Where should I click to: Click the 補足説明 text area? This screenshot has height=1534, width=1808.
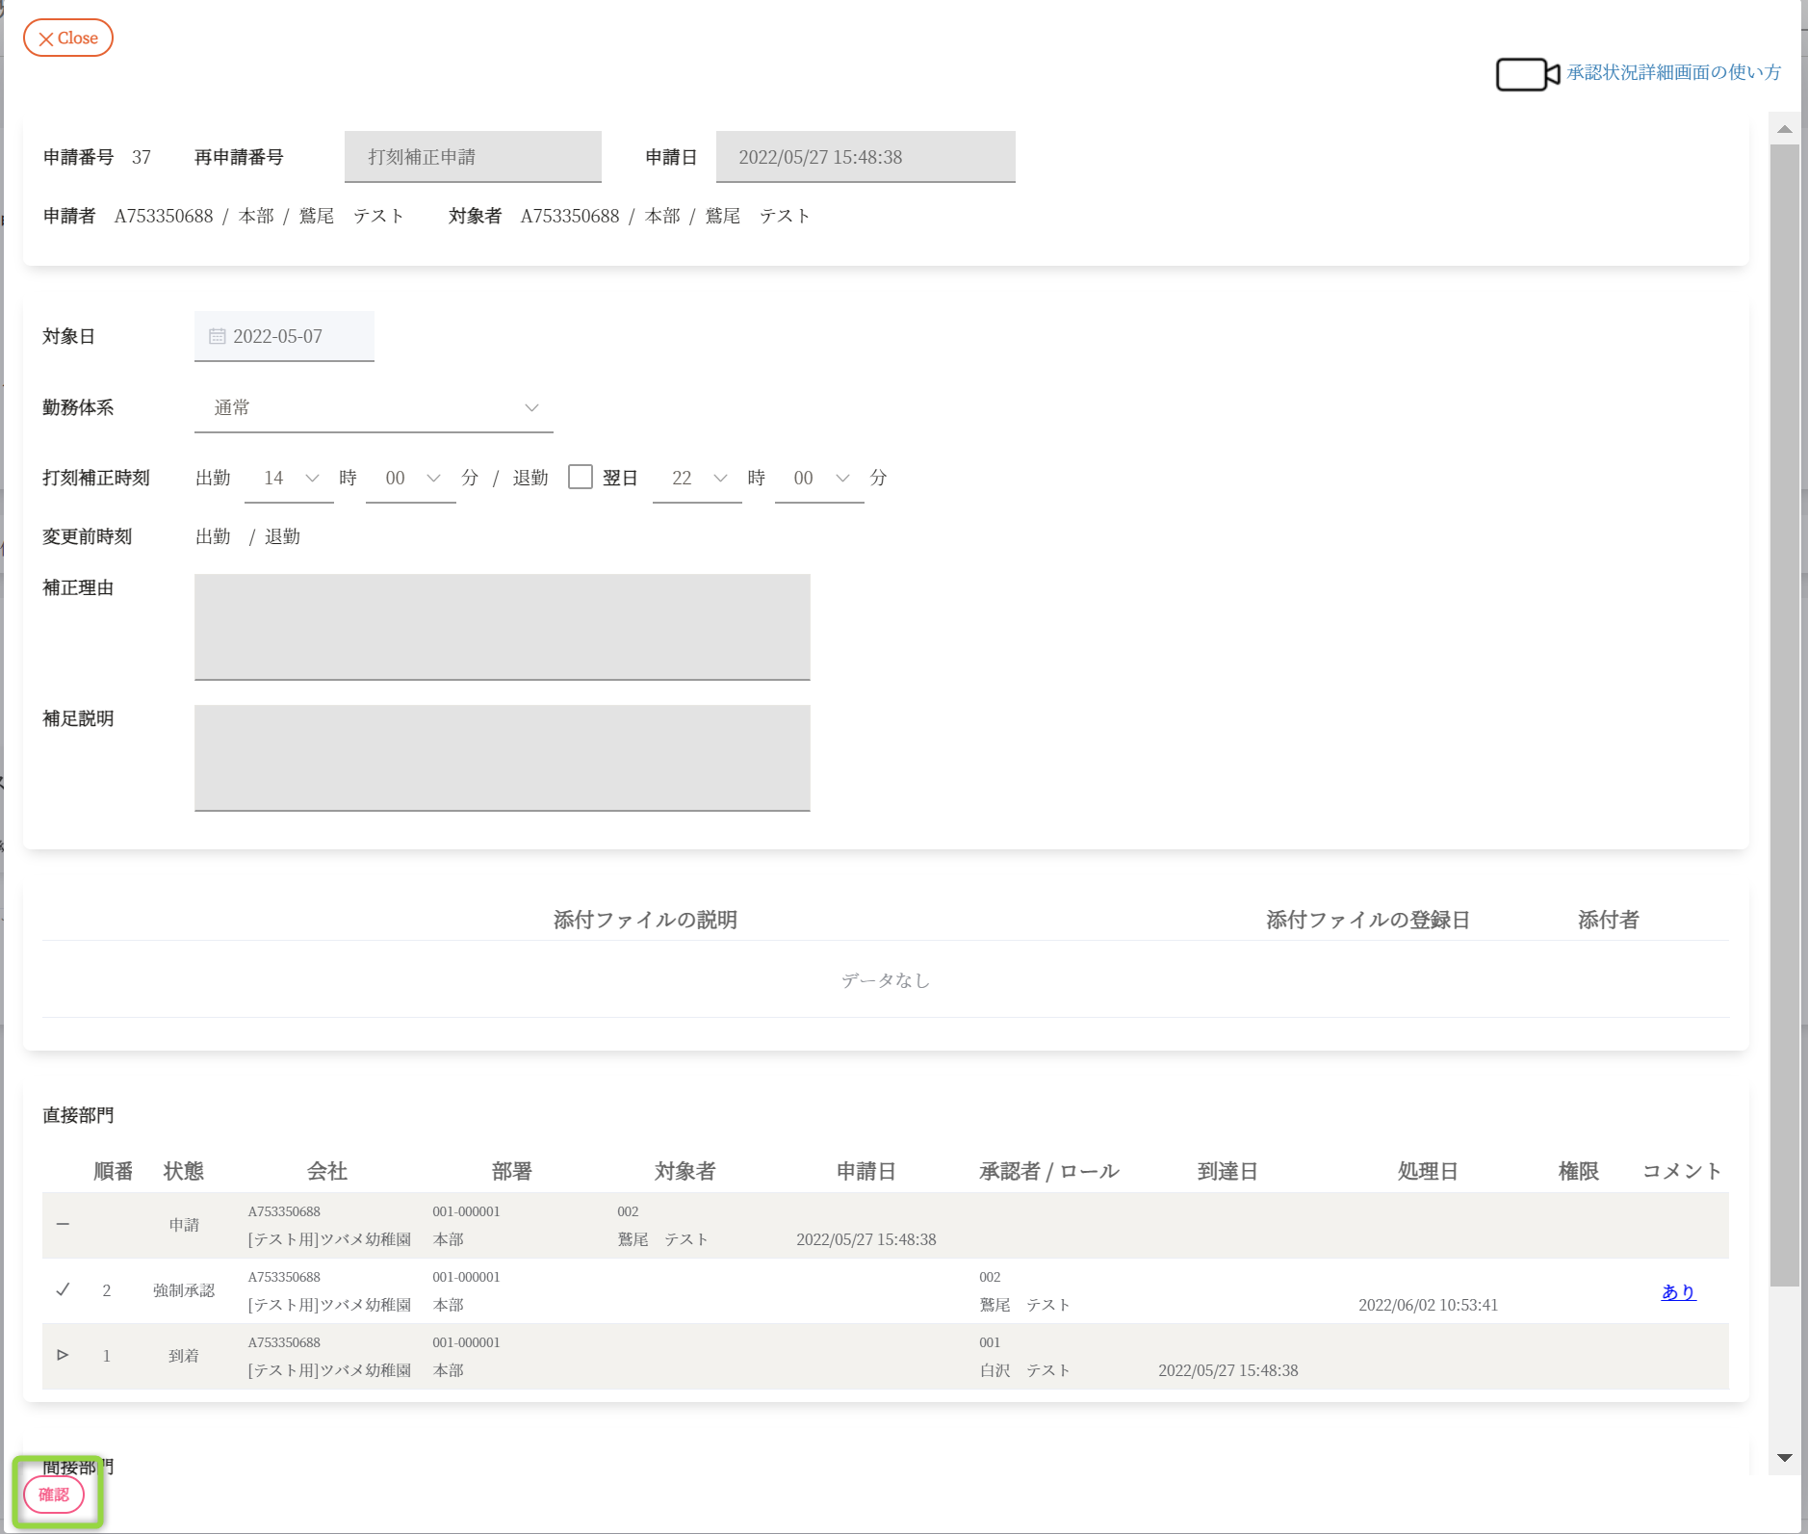pos(502,758)
